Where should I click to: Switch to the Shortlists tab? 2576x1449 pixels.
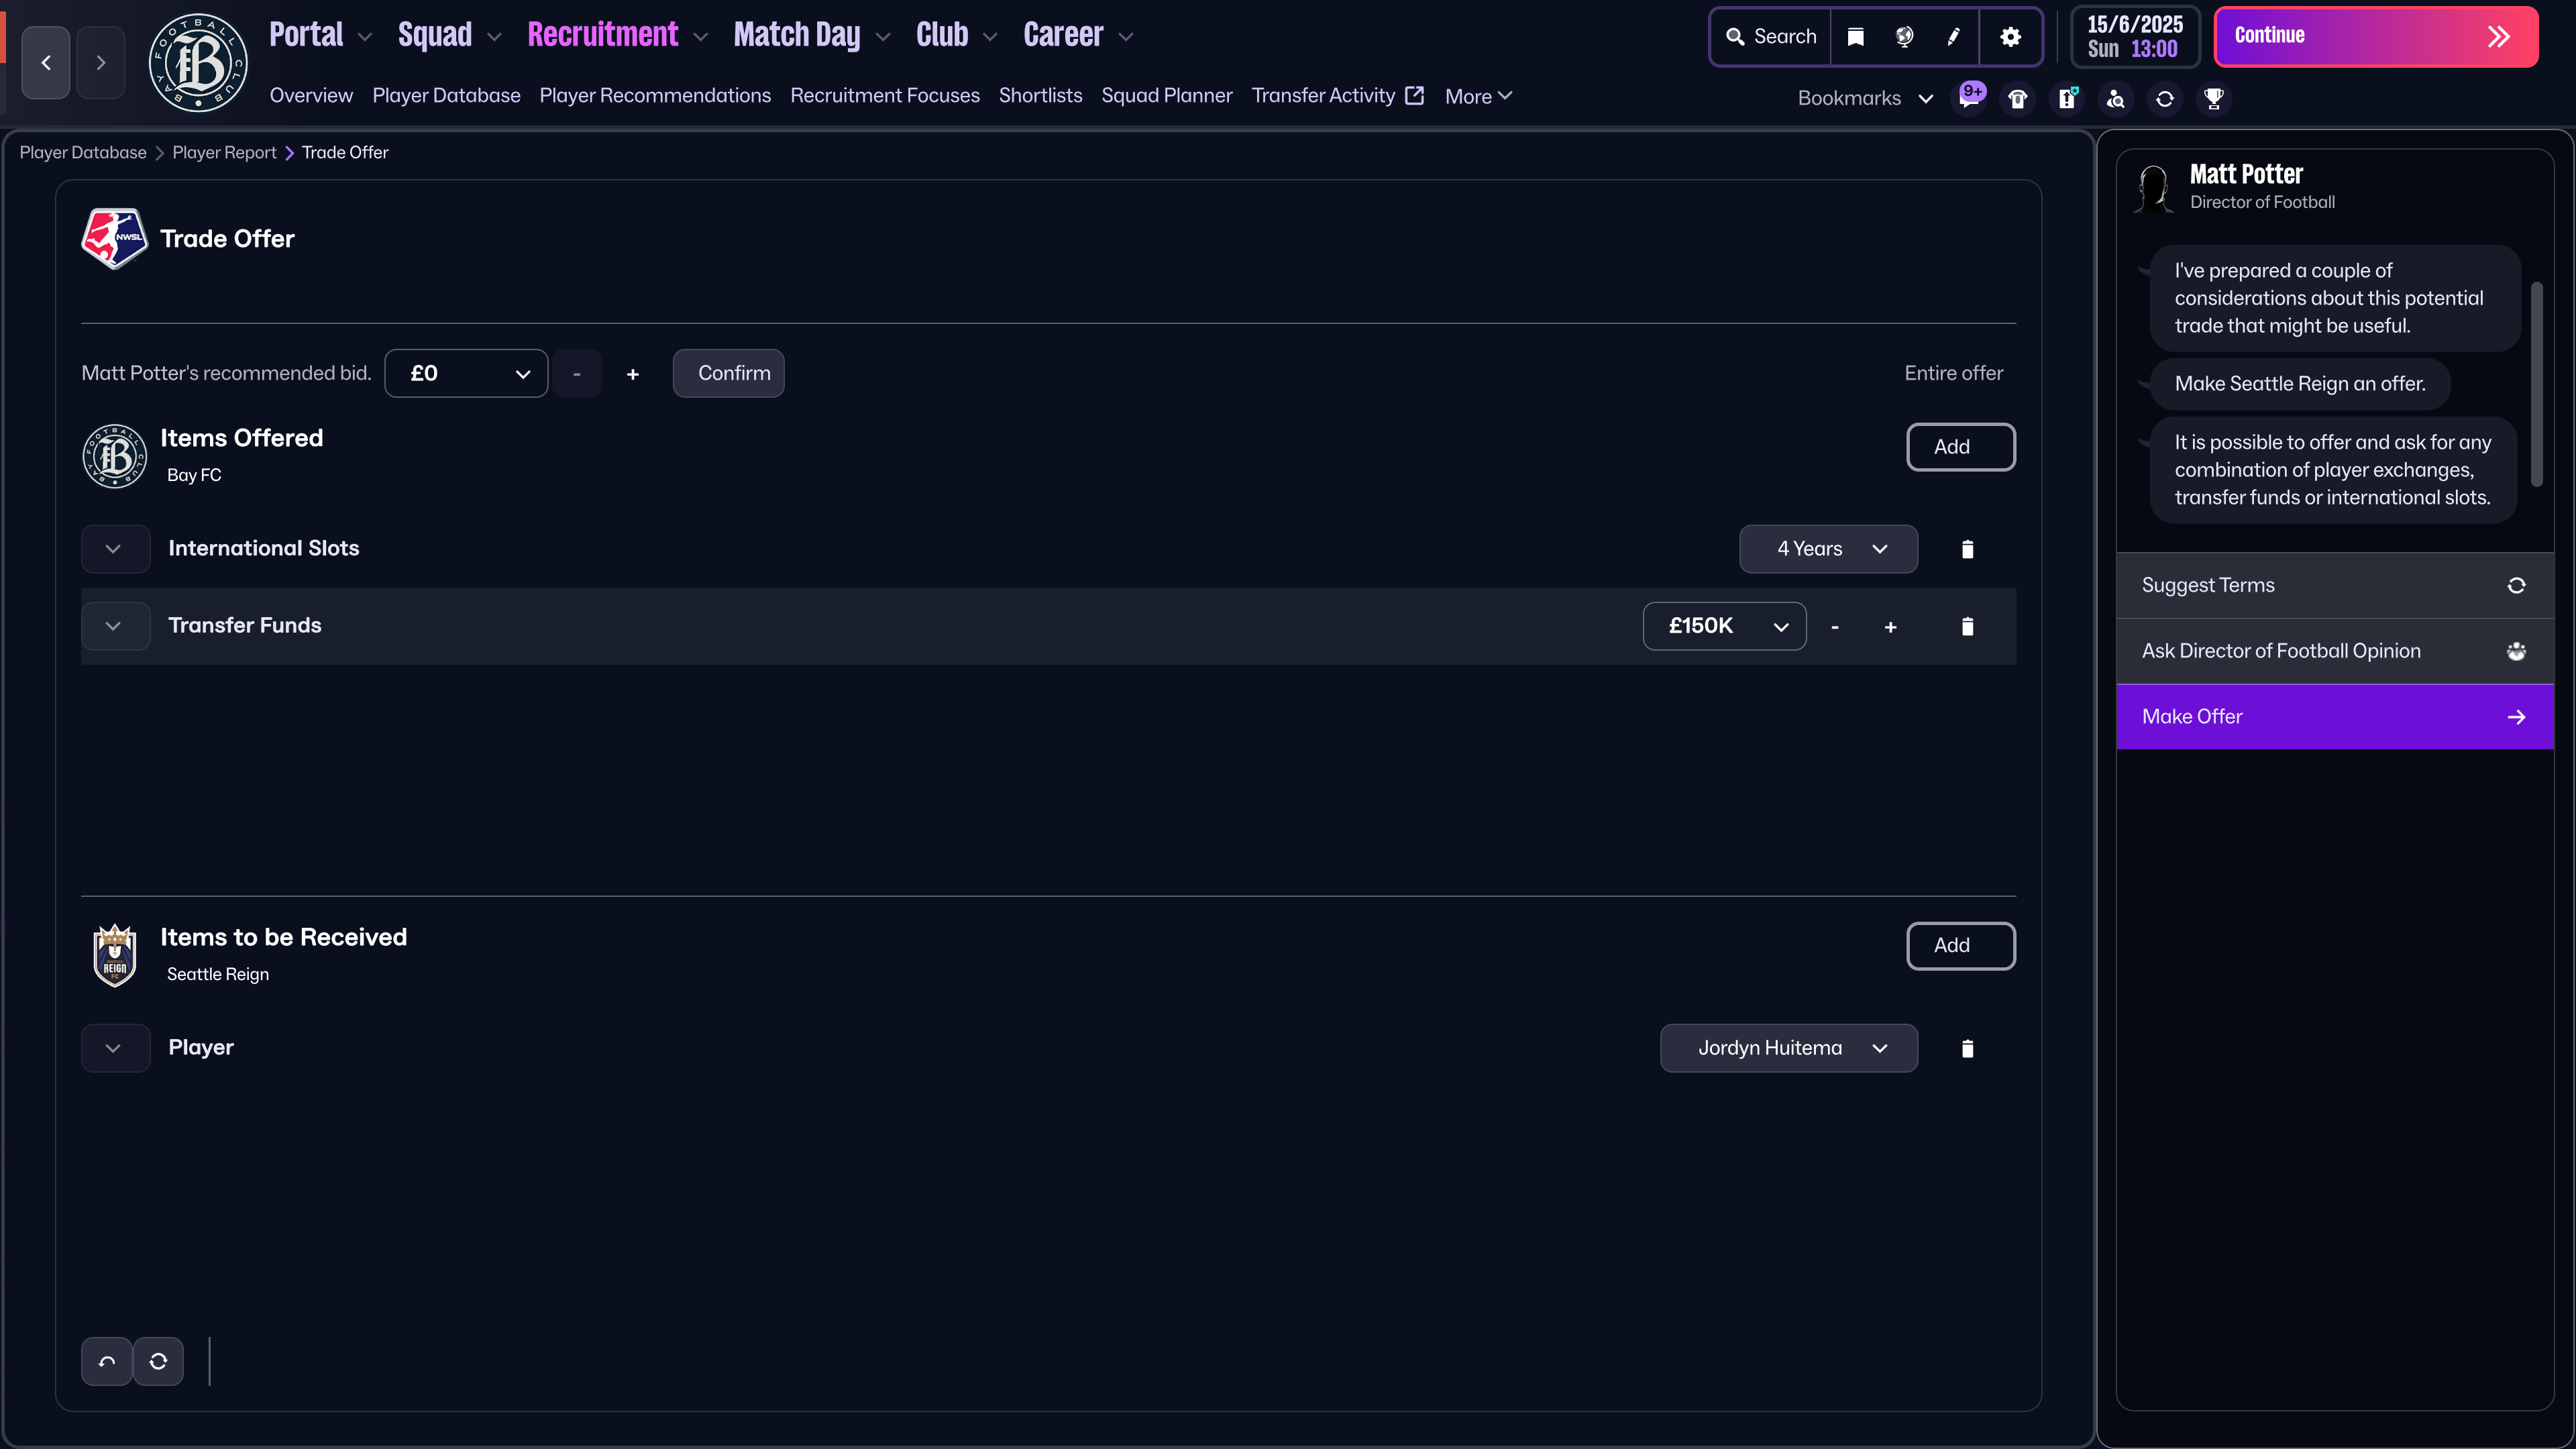(x=1040, y=96)
